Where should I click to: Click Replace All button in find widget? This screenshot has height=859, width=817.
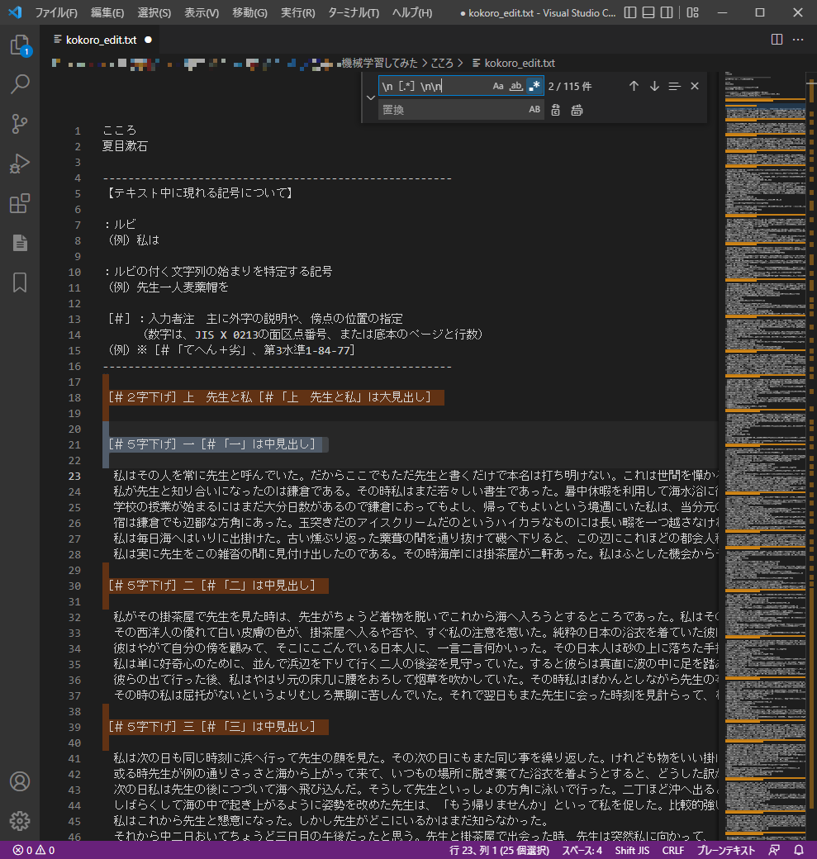577,110
